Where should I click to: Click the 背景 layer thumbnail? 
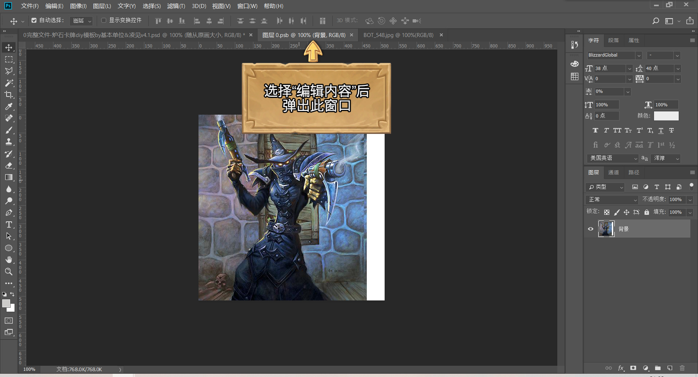[x=606, y=229]
